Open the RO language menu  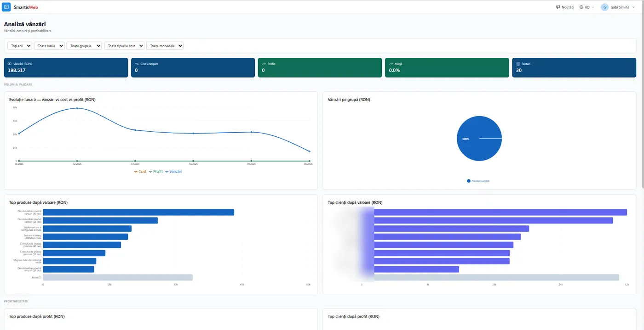pos(586,7)
